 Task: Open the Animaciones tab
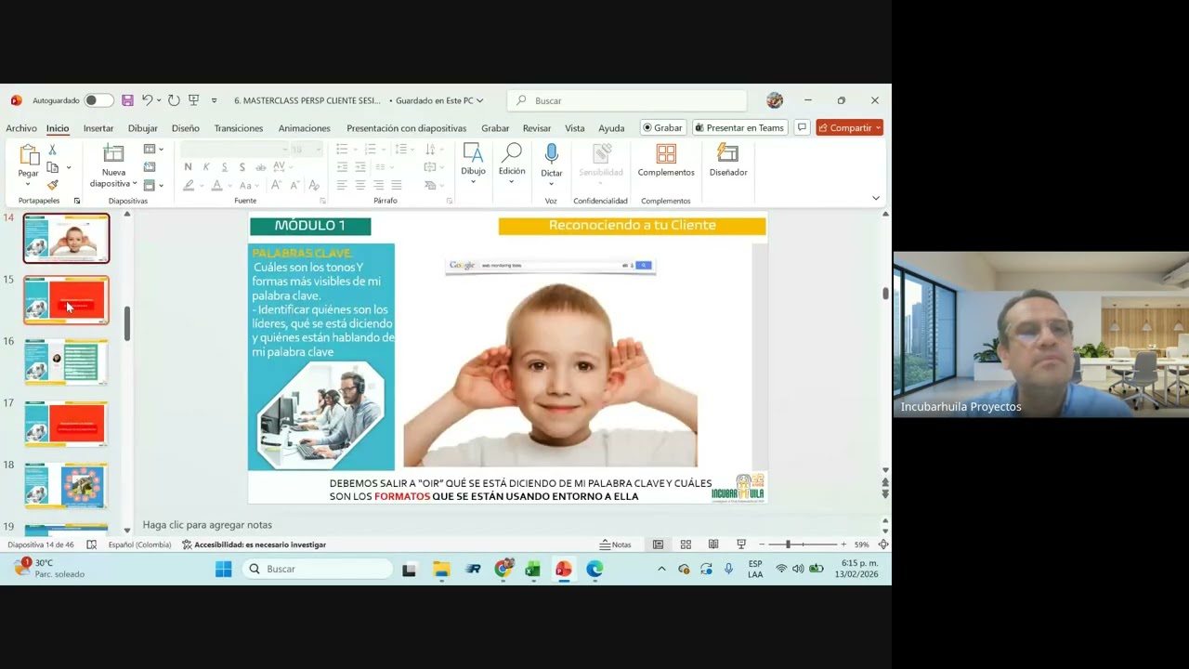tap(304, 128)
